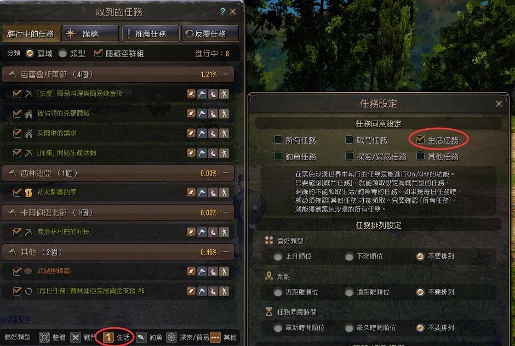The height and width of the screenshot is (346, 515).
Task: Click the flag navigation icon for 被佔領的克羅恩城
Action: coord(202,114)
